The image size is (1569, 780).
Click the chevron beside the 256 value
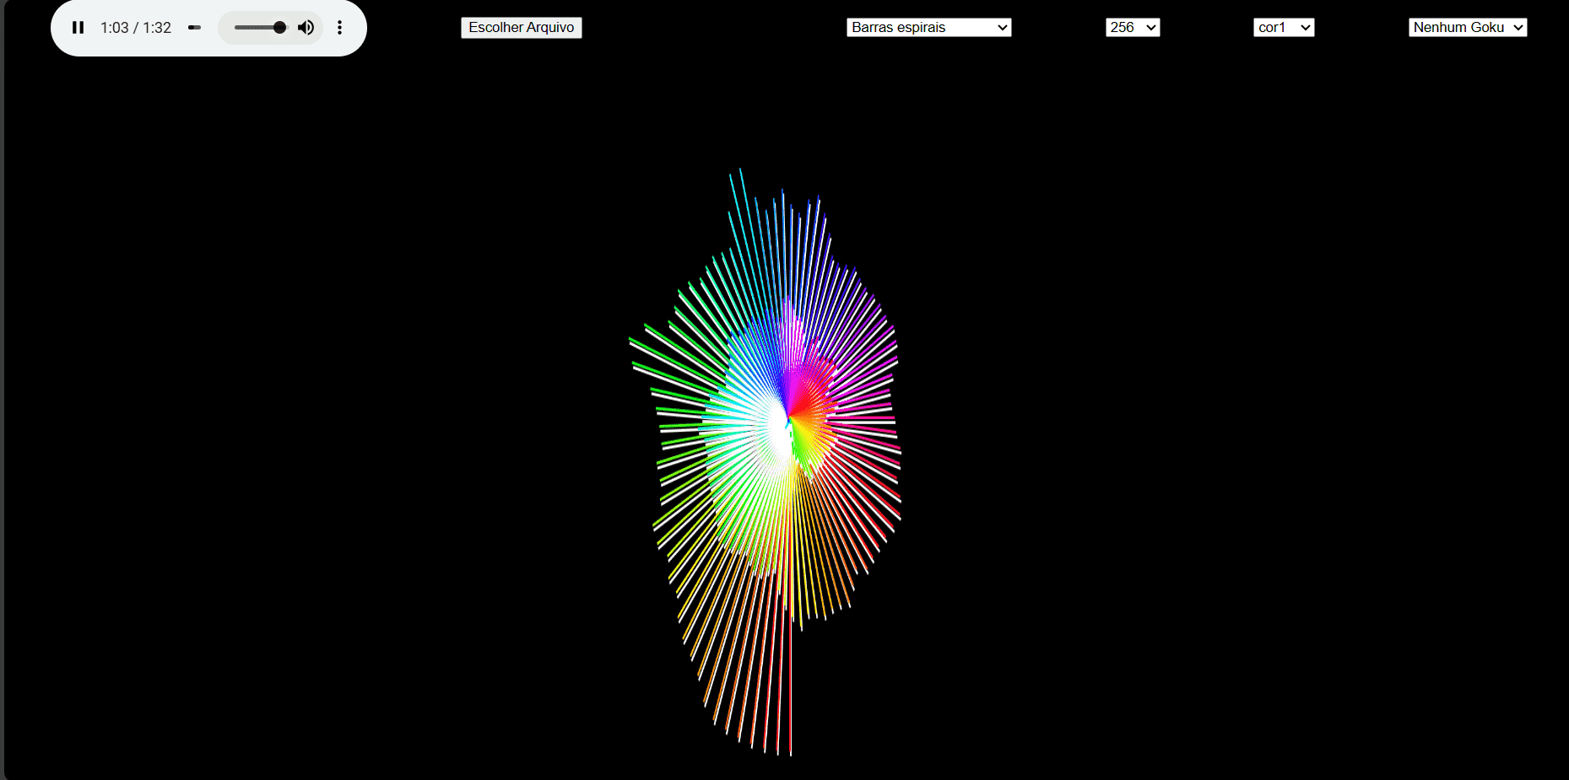coord(1150,28)
